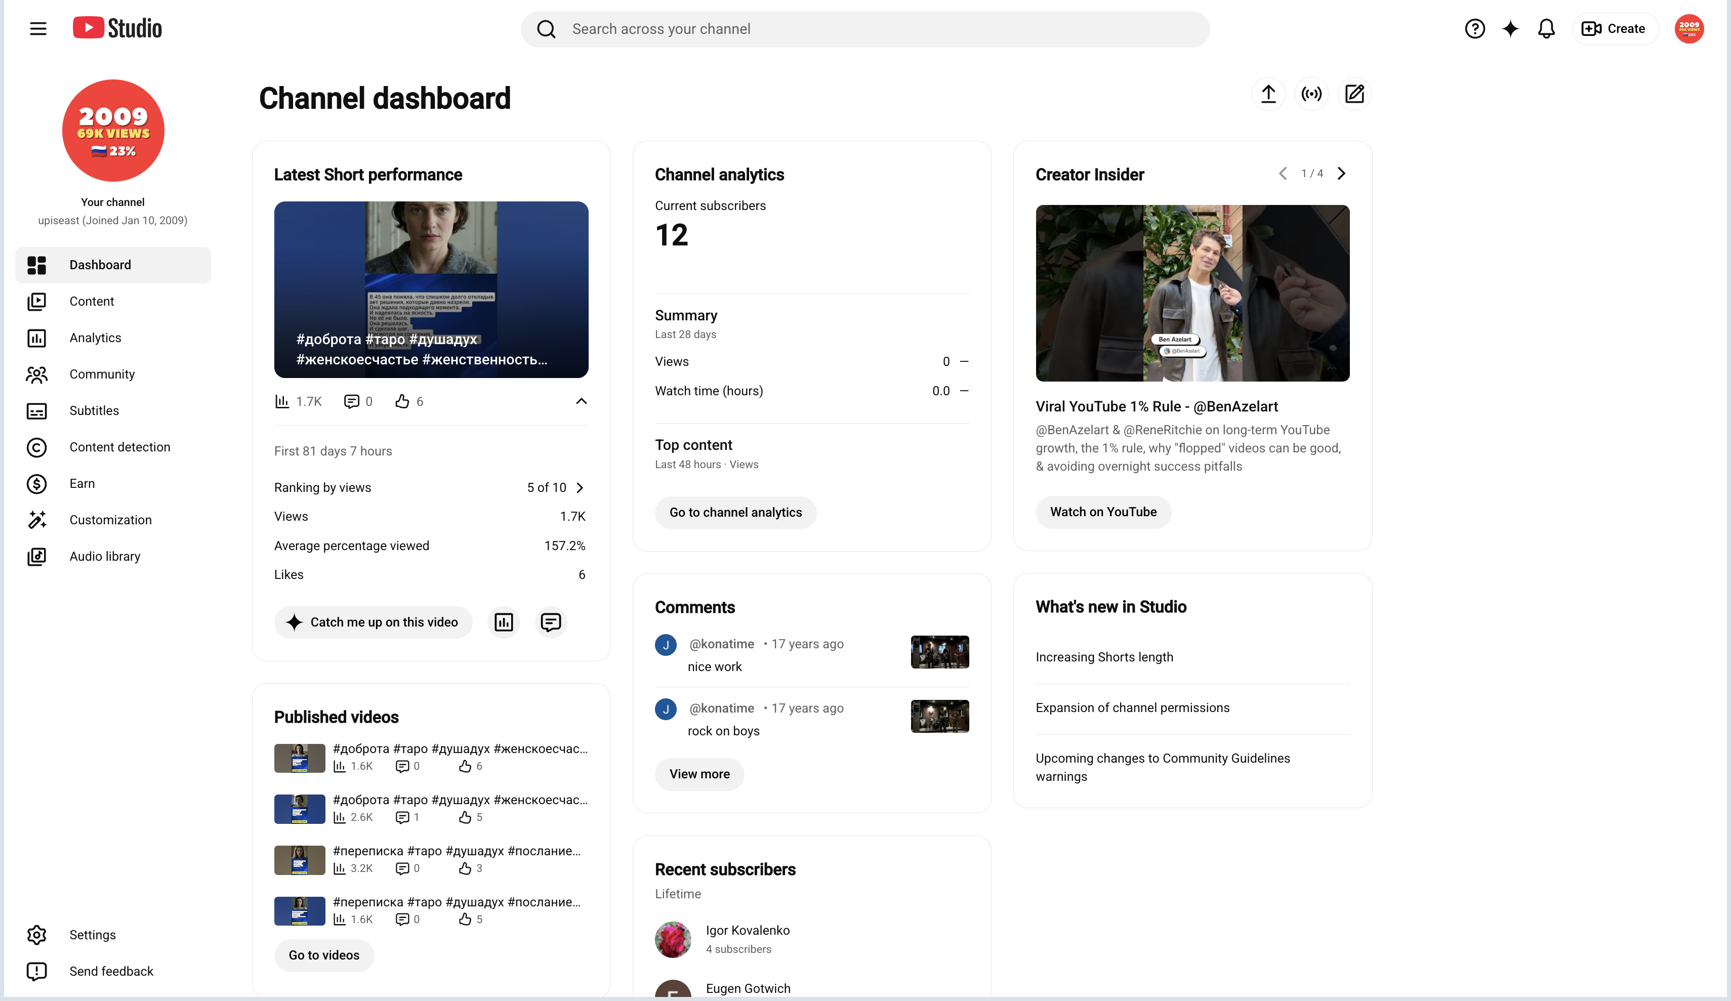Open first published video thumbnail with 6 likes
1731x1001 pixels.
300,758
